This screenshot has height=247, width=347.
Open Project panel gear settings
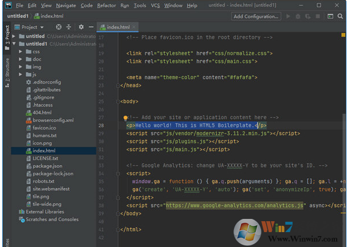click(81, 27)
